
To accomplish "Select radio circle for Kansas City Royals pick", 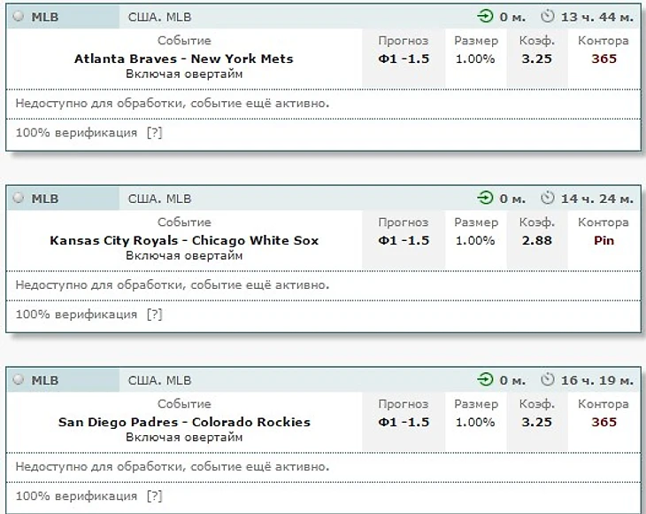I will pyautogui.click(x=18, y=198).
